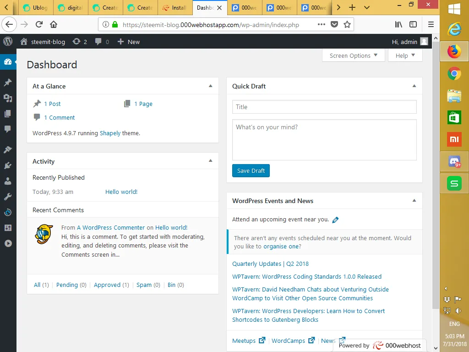Open the Tools wrench icon in sidebar
Image resolution: width=469 pixels, height=352 pixels.
tap(8, 197)
